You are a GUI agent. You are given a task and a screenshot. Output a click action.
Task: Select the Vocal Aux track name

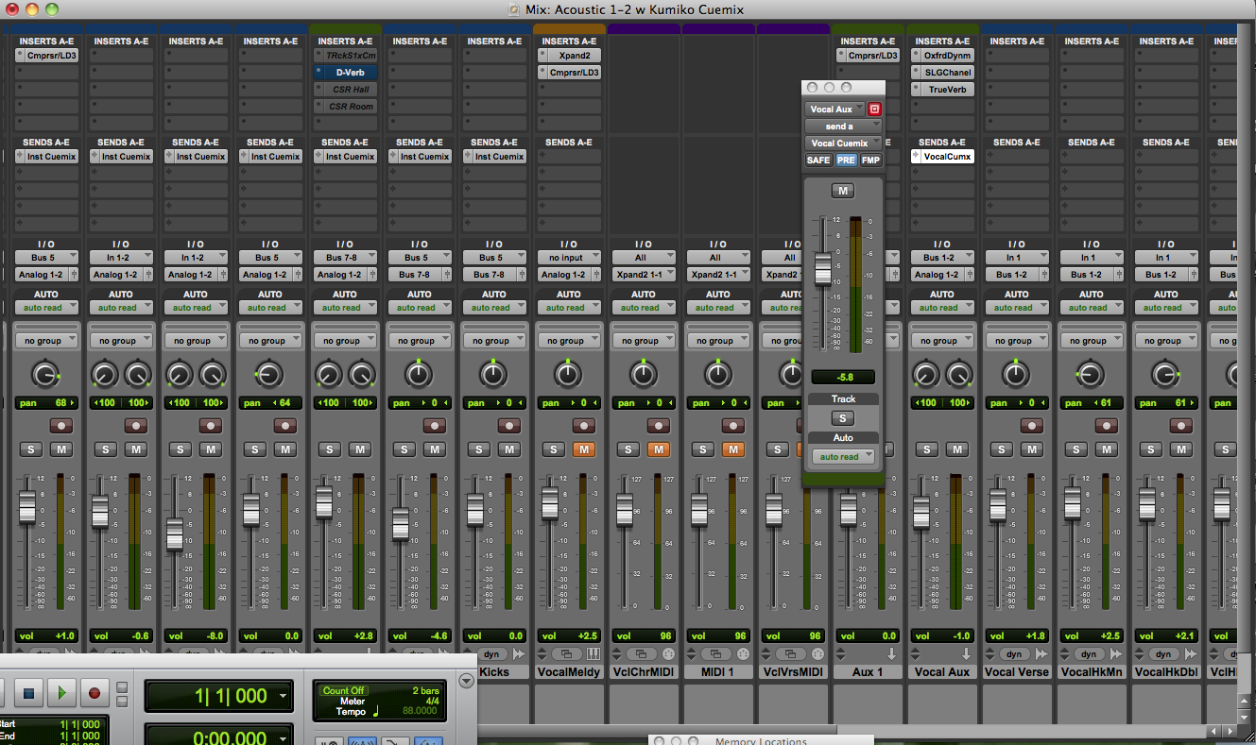click(x=943, y=672)
